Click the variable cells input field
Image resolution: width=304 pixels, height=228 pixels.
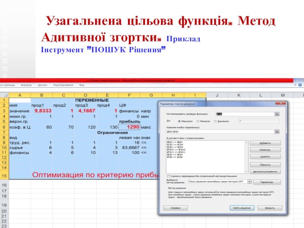point(220,132)
